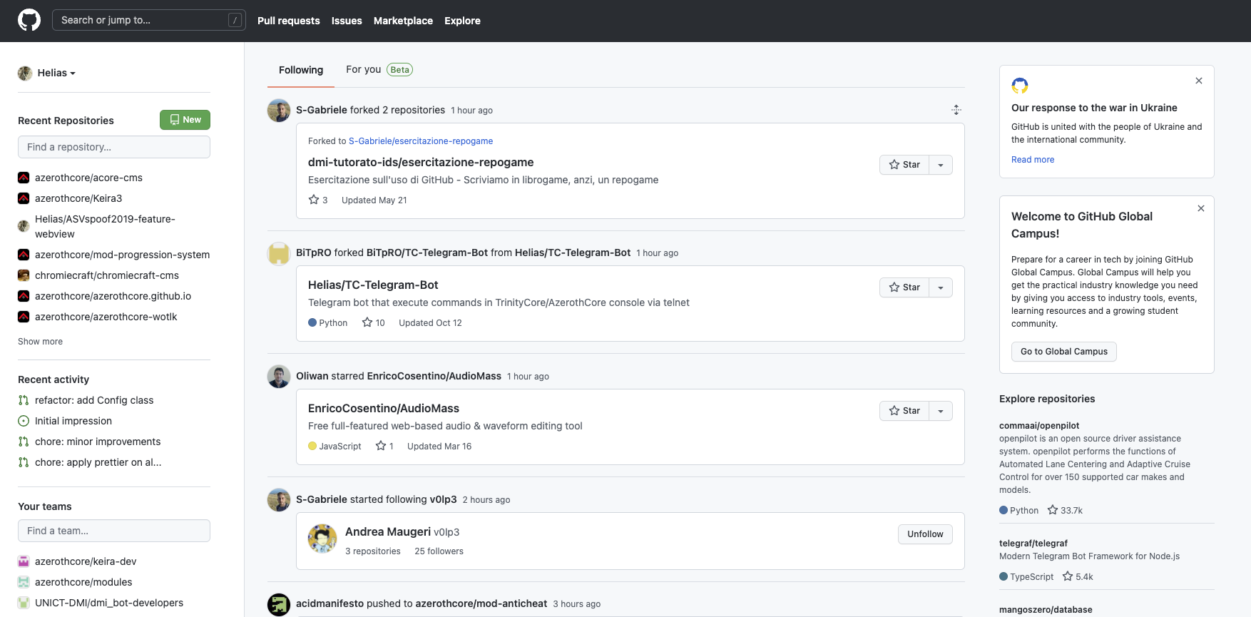This screenshot has height=617, width=1251.
Task: Open azerothcore/mod-progression-system repository
Action: [122, 255]
